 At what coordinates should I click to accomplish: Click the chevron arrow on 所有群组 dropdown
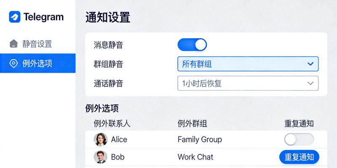(310, 64)
